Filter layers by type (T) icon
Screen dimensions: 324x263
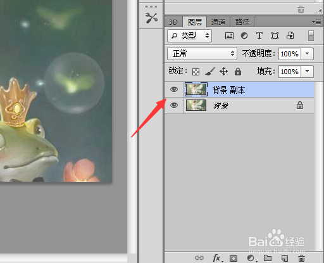point(259,35)
